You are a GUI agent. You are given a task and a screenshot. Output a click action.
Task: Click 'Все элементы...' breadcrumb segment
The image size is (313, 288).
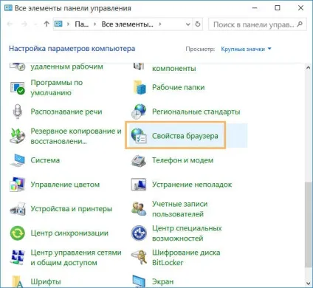pos(127,24)
